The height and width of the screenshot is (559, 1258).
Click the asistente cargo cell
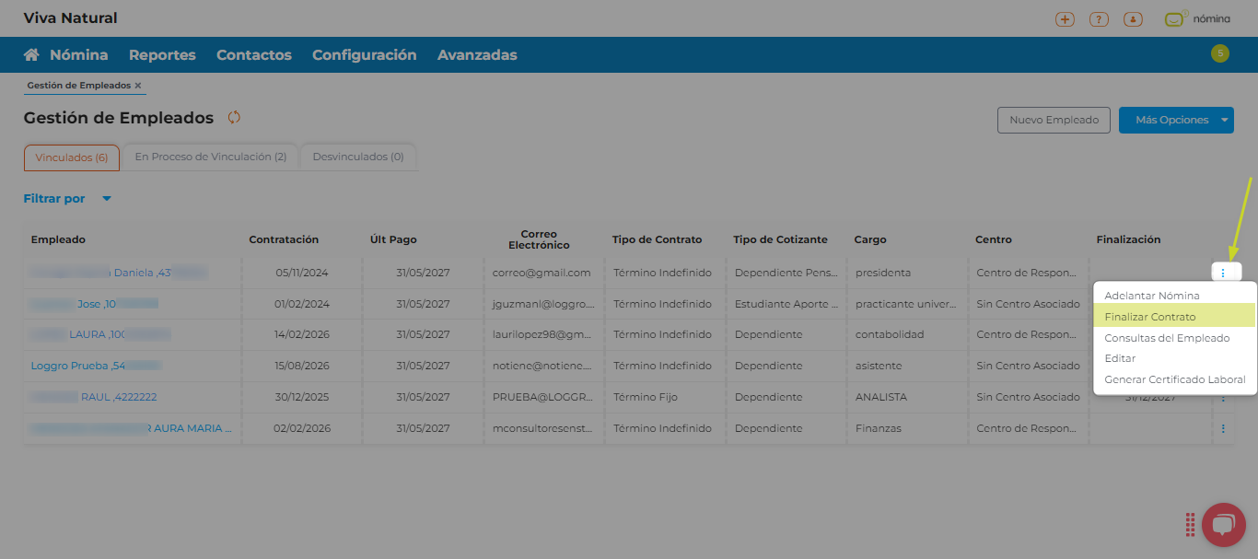click(907, 366)
